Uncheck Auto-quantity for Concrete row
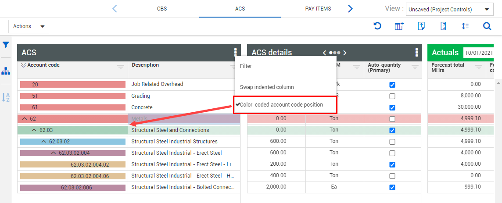The width and height of the screenshot is (502, 203). point(392,107)
